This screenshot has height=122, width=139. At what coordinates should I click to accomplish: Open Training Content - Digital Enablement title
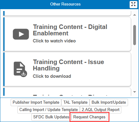pyautogui.click(x=70, y=30)
